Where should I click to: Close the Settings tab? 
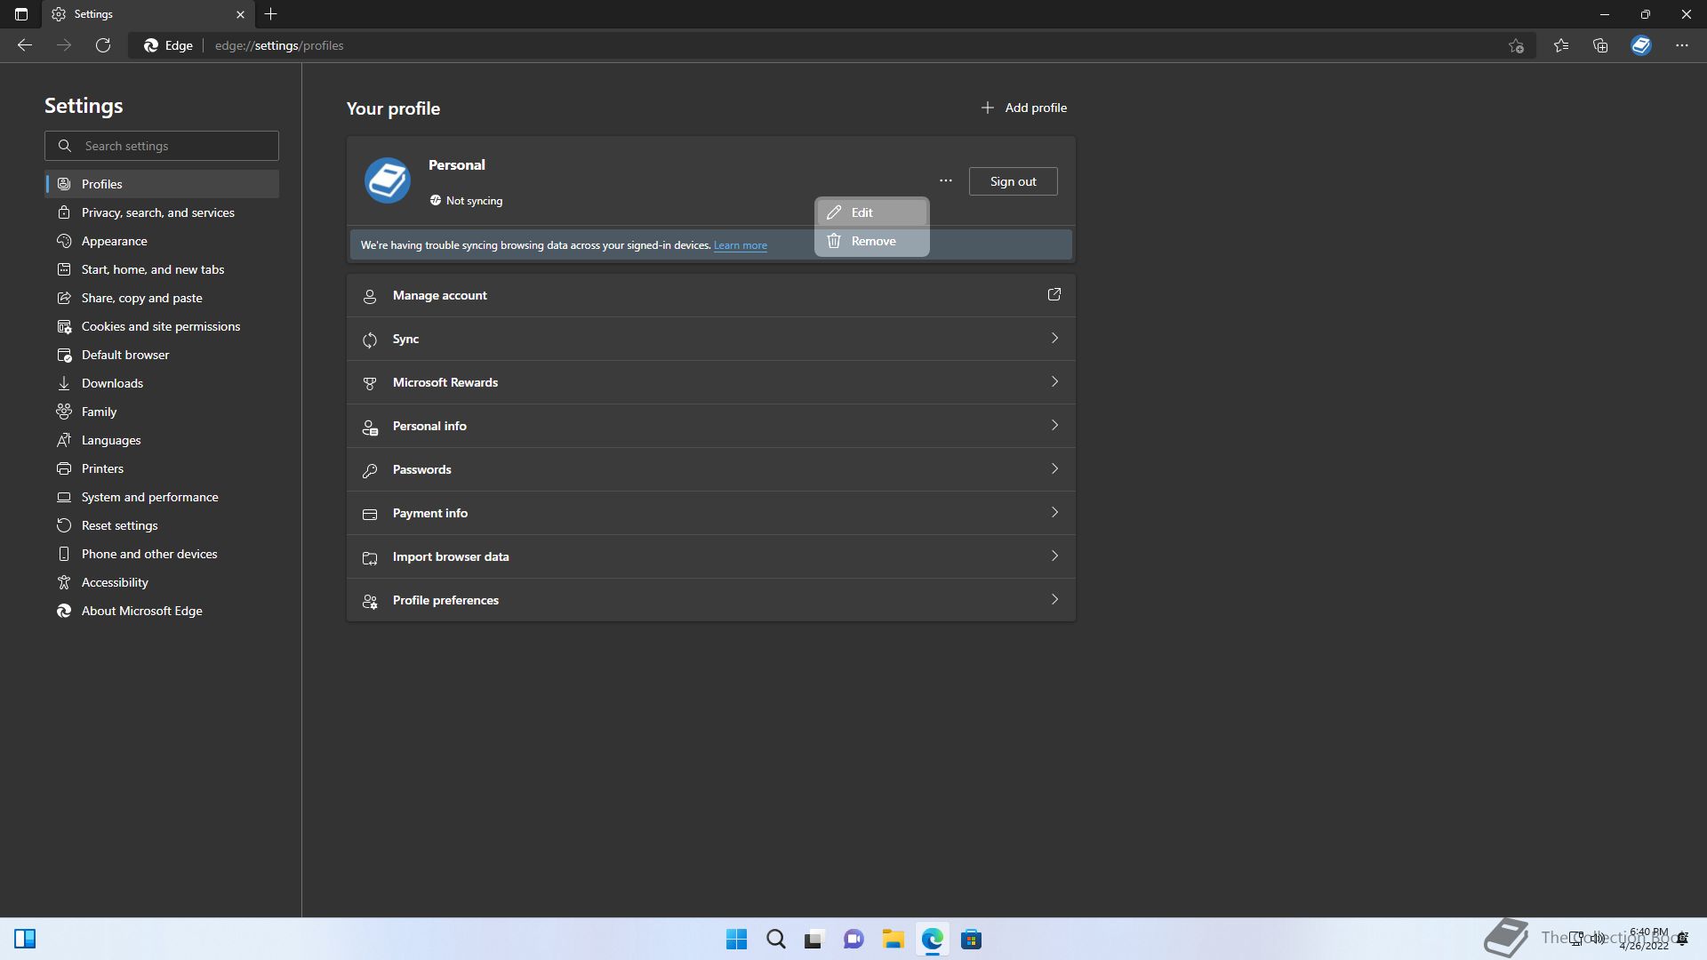(x=240, y=14)
